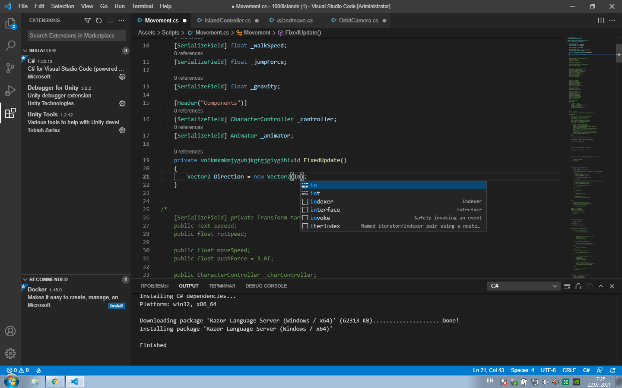Click UTF-8 encoding in status bar

[548, 370]
